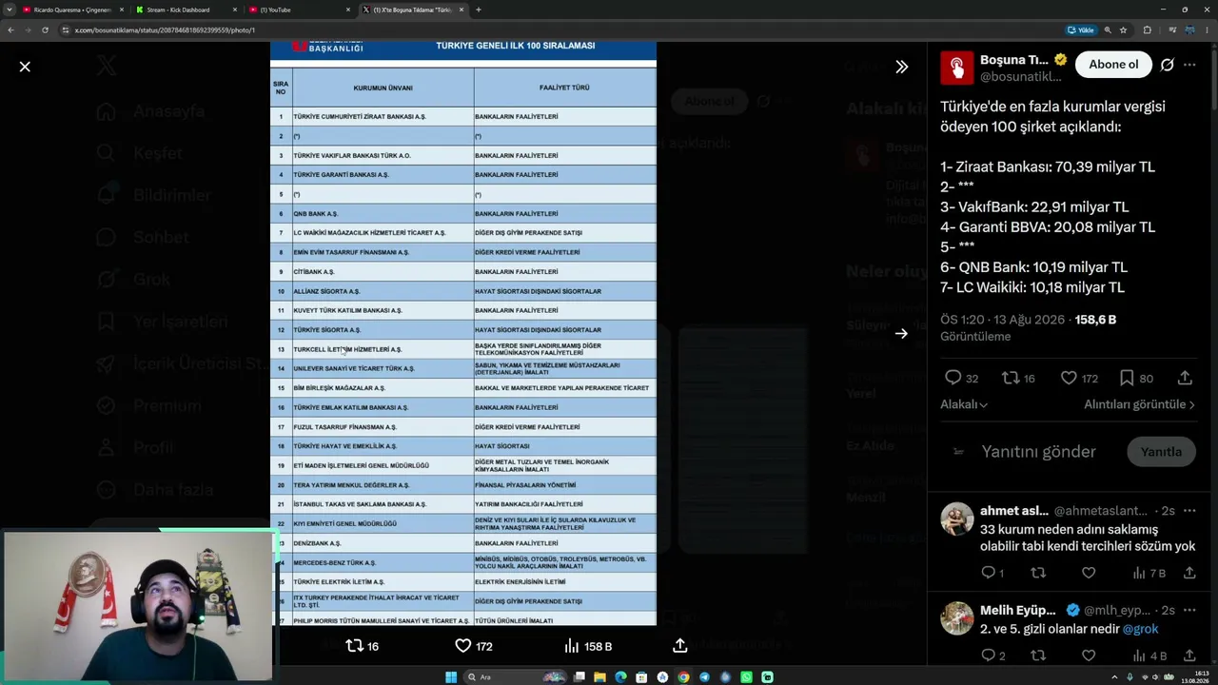Open the Grok explain icon on post
The height and width of the screenshot is (685, 1218).
(x=1168, y=65)
